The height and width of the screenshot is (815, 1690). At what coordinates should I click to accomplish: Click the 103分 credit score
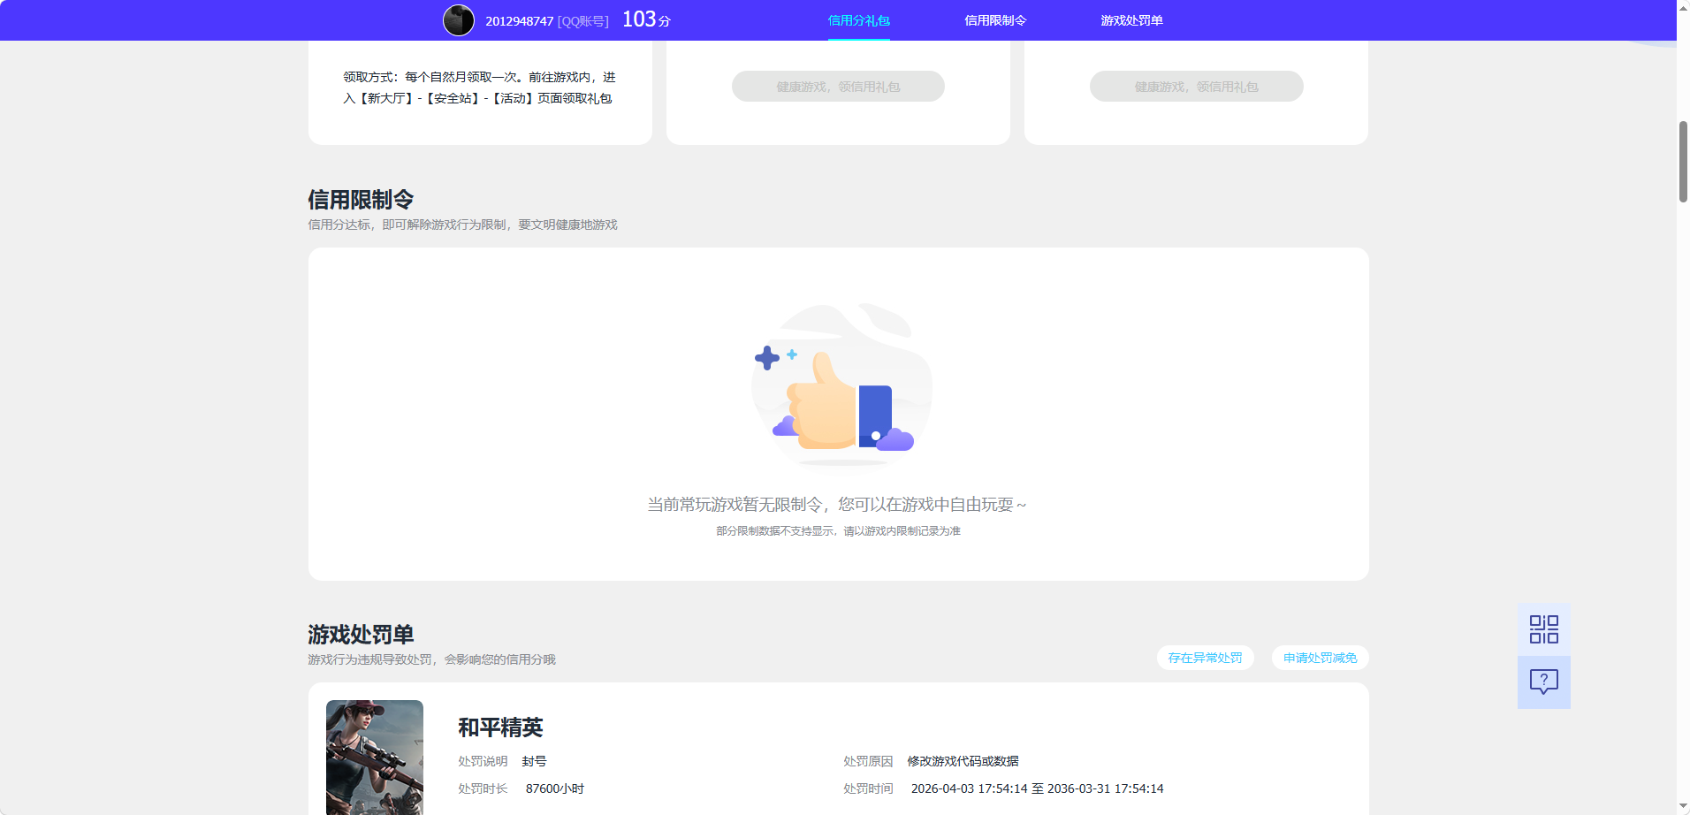[x=646, y=19]
